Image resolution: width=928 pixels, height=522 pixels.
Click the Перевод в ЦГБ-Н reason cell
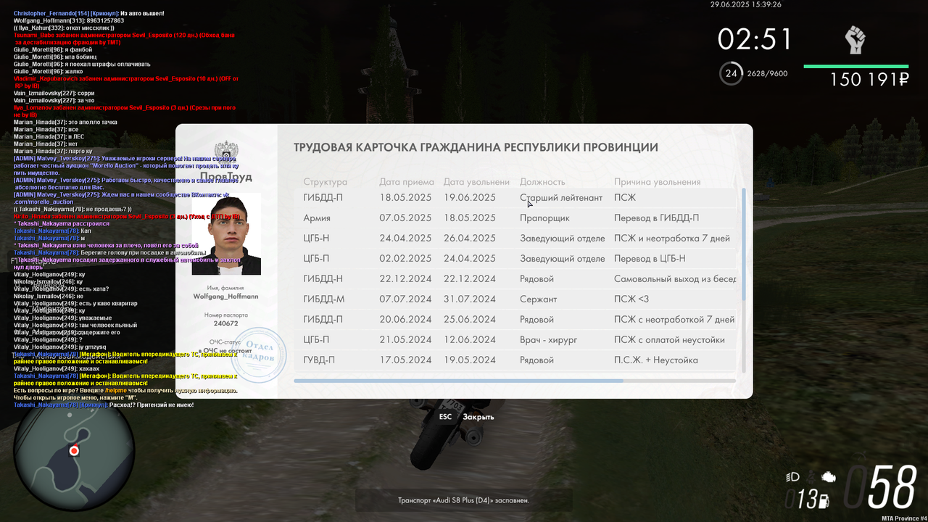(650, 258)
